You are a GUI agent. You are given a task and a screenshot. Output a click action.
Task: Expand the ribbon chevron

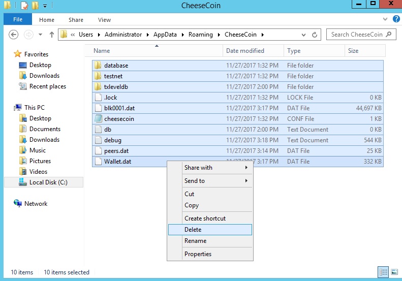[385, 19]
